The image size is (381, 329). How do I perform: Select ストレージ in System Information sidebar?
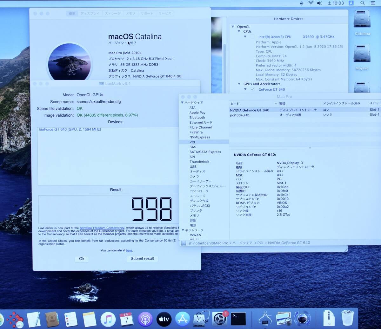[x=197, y=196]
